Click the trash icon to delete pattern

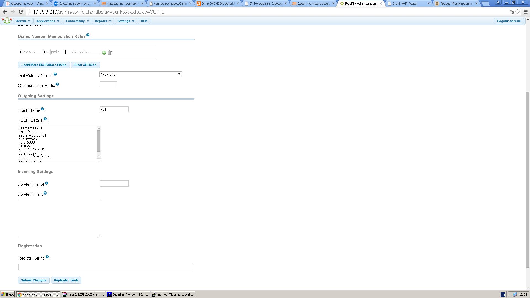coord(110,53)
